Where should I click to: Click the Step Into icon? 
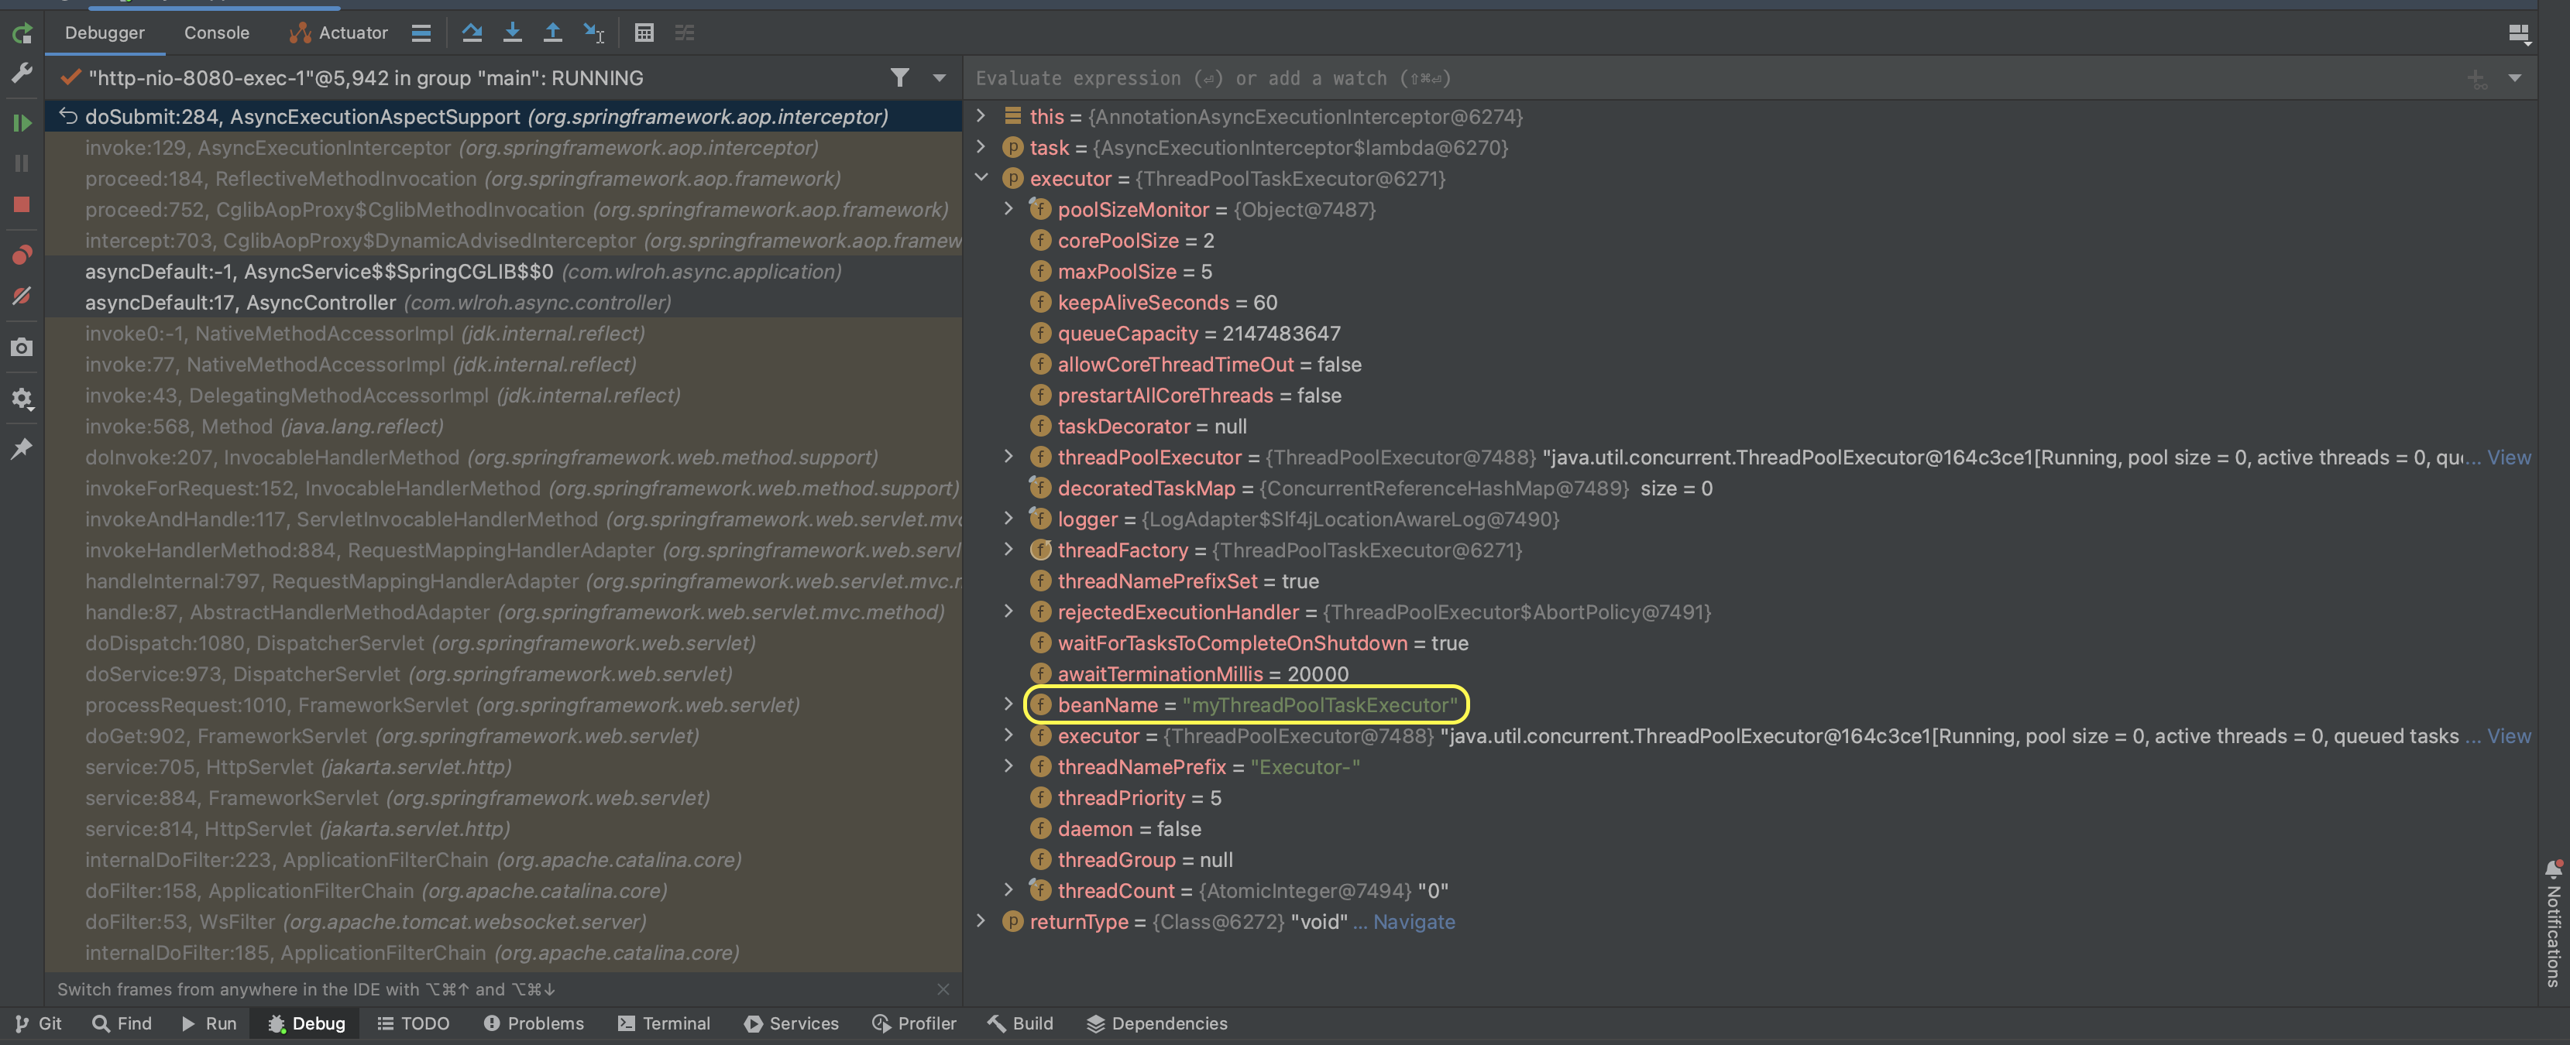pyautogui.click(x=512, y=33)
